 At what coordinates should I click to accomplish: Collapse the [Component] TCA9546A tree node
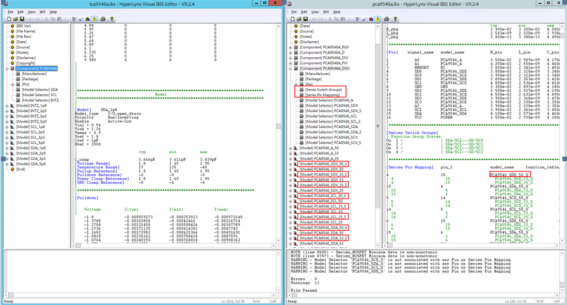tap(7, 69)
